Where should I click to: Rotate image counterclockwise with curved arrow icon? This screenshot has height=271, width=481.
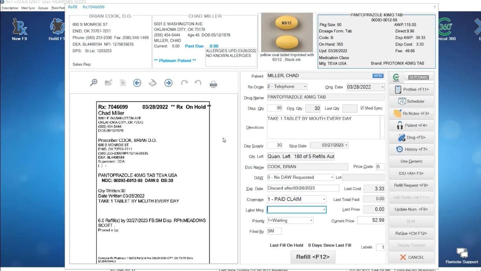[x=198, y=83]
